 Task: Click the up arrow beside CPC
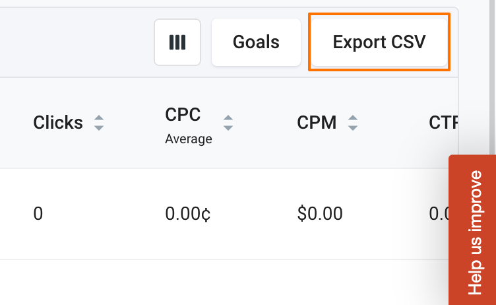[x=228, y=118]
